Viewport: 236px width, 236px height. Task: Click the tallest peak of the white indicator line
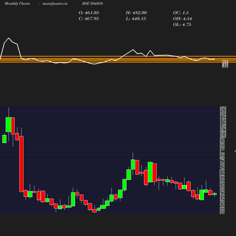tap(8, 38)
